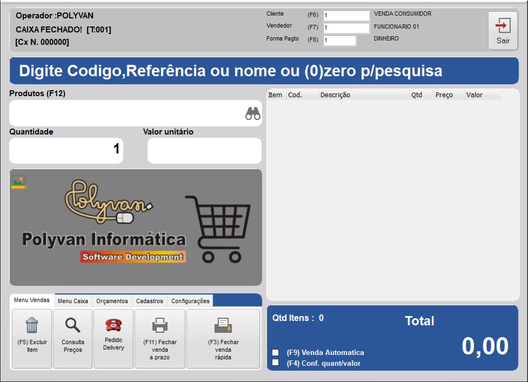Click the (F5) Excluir Item button label

32,346
